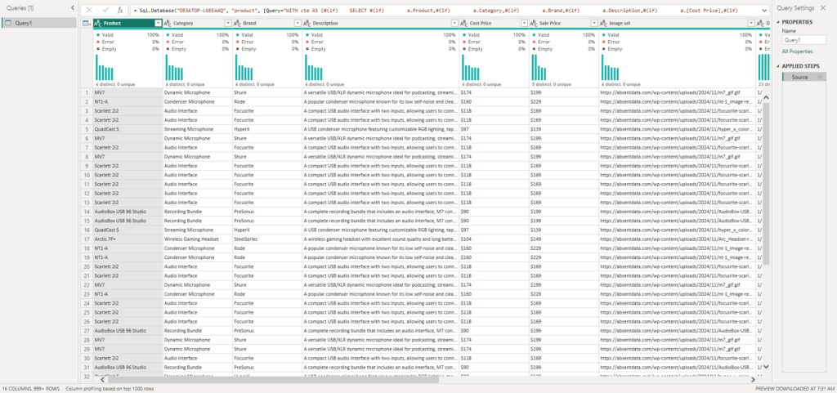Click the $149 sale price cell
The image size is (837, 393).
[564, 239]
